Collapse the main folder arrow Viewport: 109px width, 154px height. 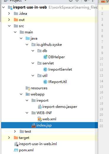pyautogui.click(x=15, y=32)
